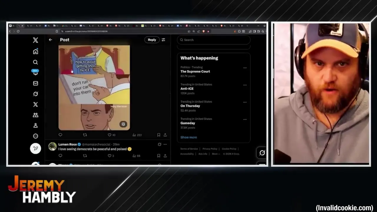Open Messages envelope icon in sidebar
The height and width of the screenshot is (212, 377).
coord(35,83)
